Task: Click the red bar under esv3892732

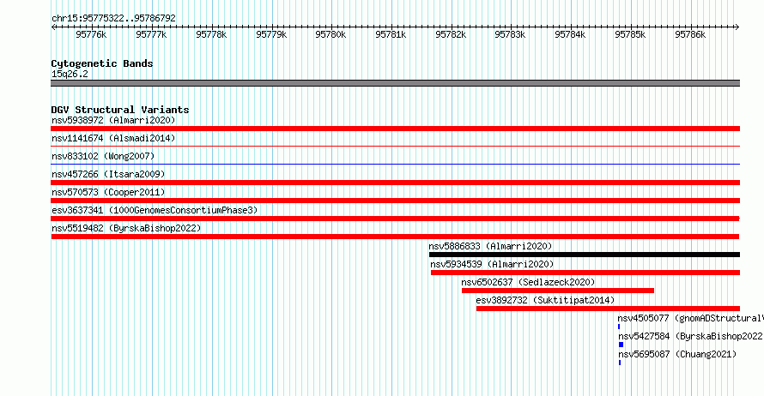Action: pos(608,309)
